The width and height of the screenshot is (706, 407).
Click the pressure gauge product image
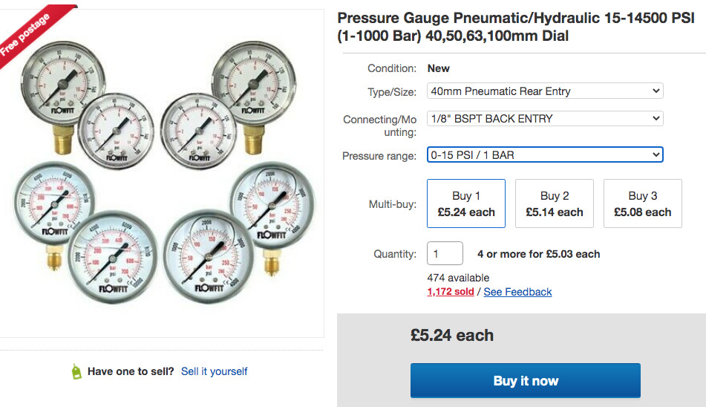click(x=165, y=171)
